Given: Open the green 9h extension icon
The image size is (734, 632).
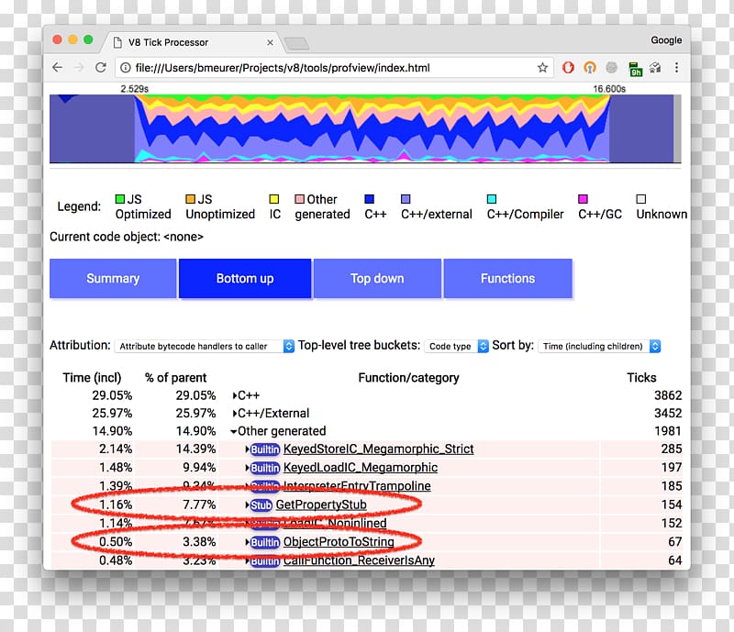Looking at the screenshot, I should (x=635, y=68).
